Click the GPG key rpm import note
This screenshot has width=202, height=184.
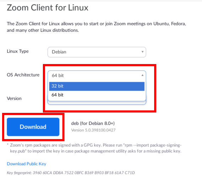coord(96,148)
